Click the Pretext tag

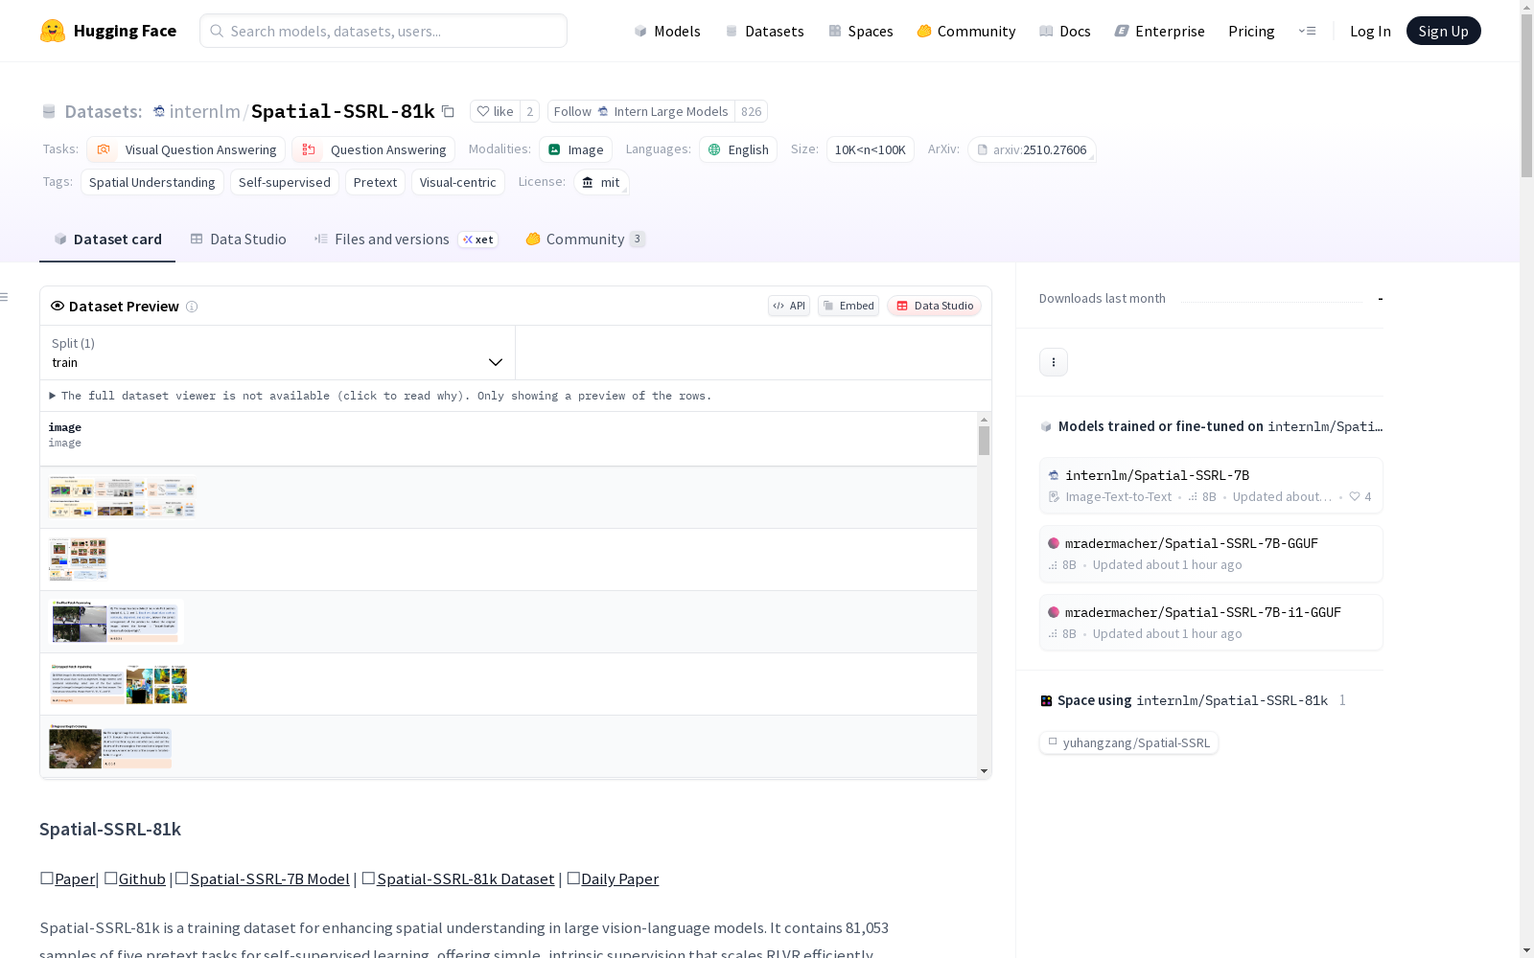pyautogui.click(x=375, y=182)
